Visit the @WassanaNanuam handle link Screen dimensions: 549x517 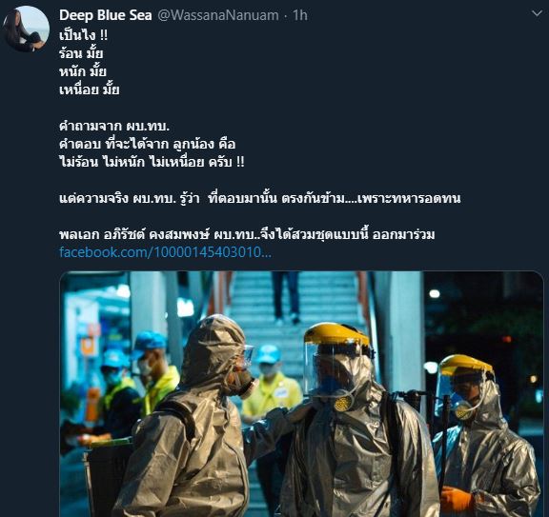tap(218, 15)
